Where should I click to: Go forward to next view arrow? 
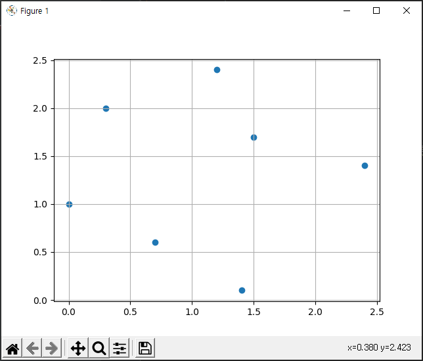tap(52, 348)
